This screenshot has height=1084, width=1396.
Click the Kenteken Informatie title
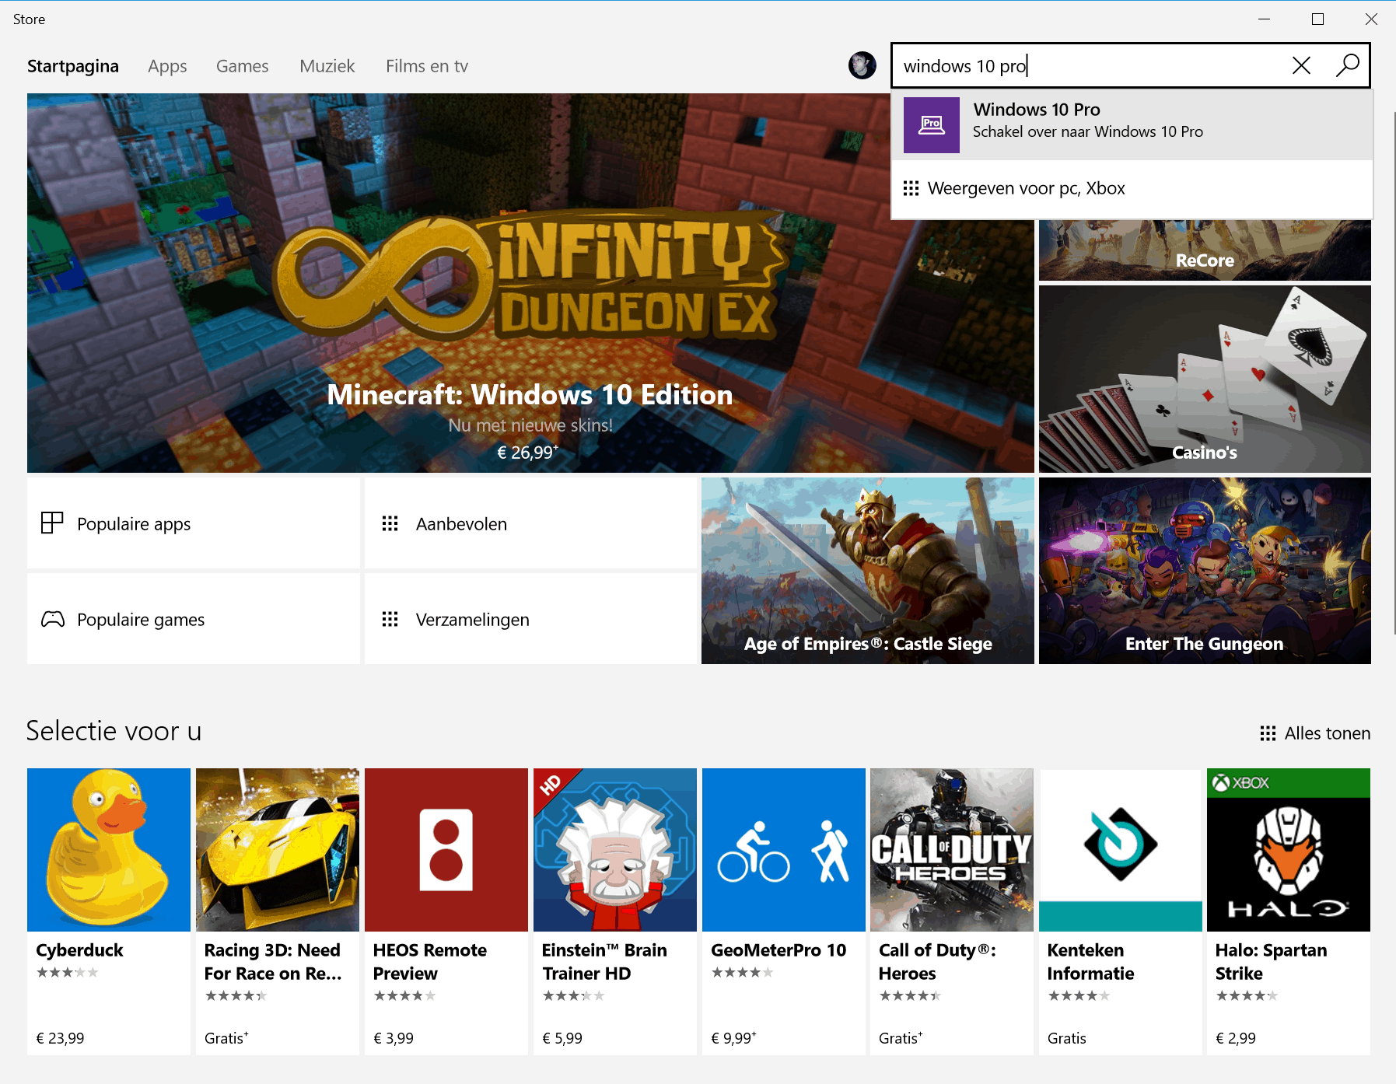click(1090, 962)
